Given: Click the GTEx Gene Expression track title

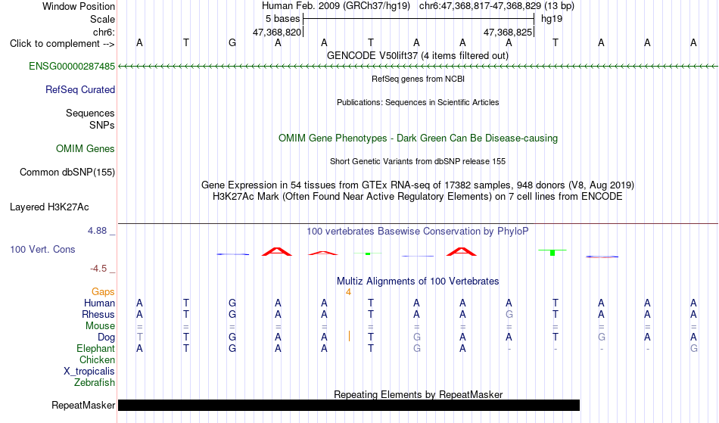Looking at the screenshot, I should click(x=418, y=185).
